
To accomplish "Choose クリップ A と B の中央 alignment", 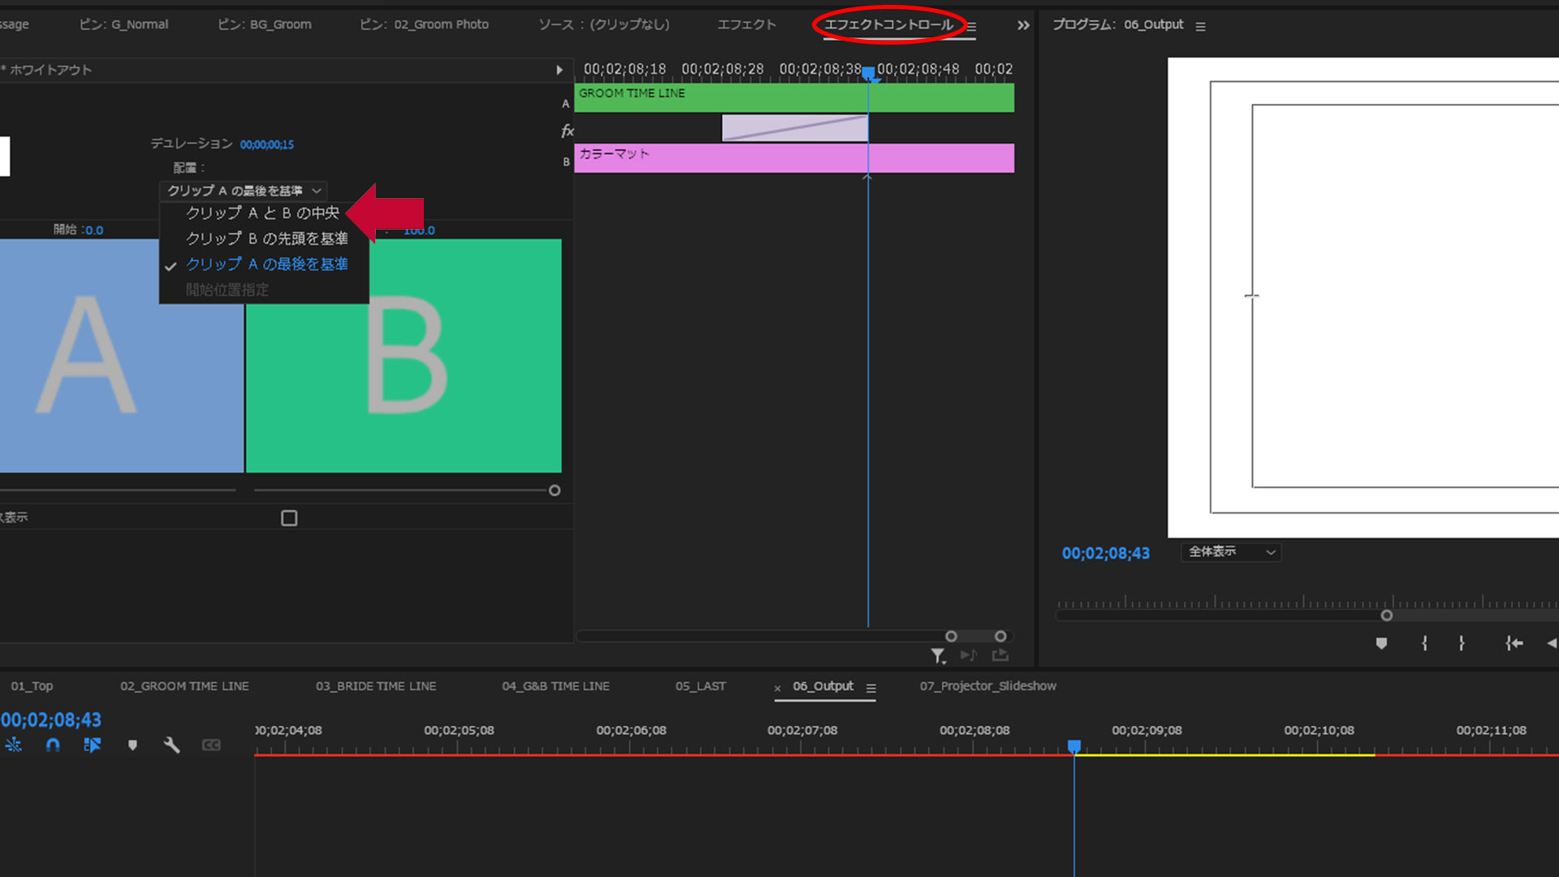I will 262,213.
